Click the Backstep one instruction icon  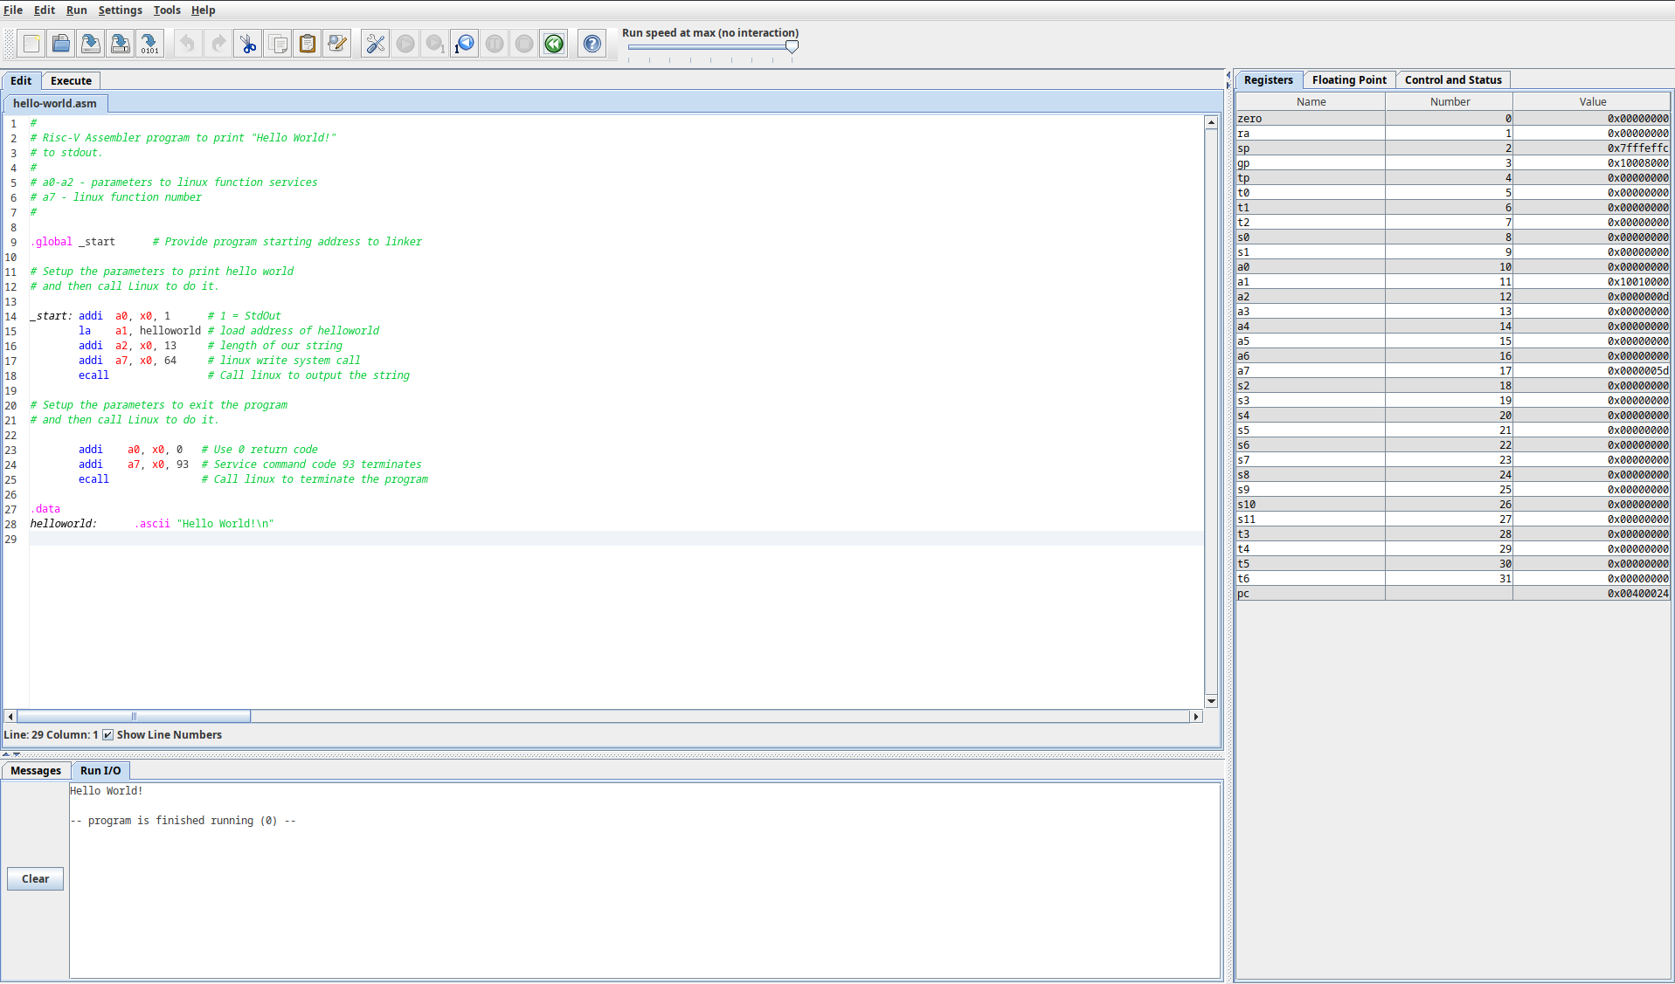pyautogui.click(x=465, y=44)
